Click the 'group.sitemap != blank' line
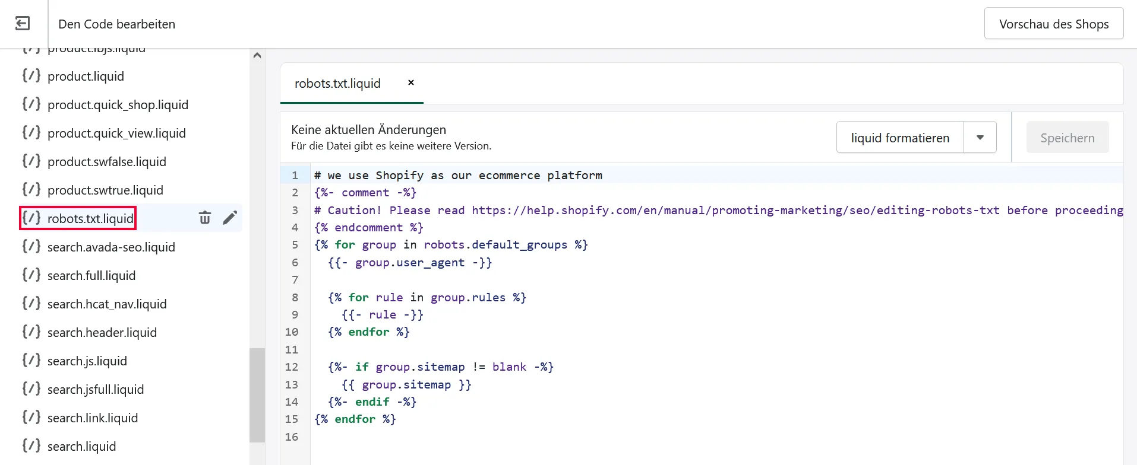The width and height of the screenshot is (1137, 465). point(441,367)
